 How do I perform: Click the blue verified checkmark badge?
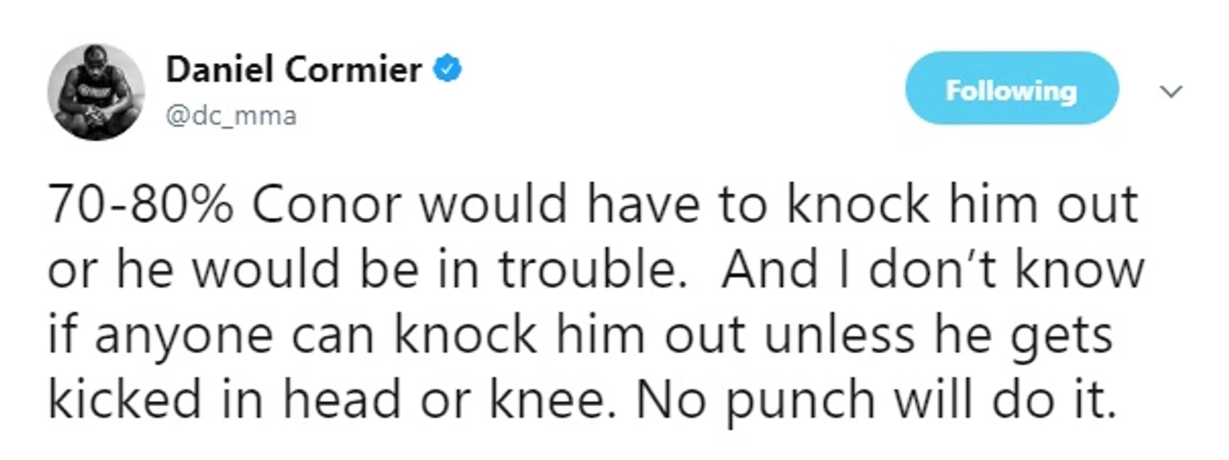click(x=447, y=71)
